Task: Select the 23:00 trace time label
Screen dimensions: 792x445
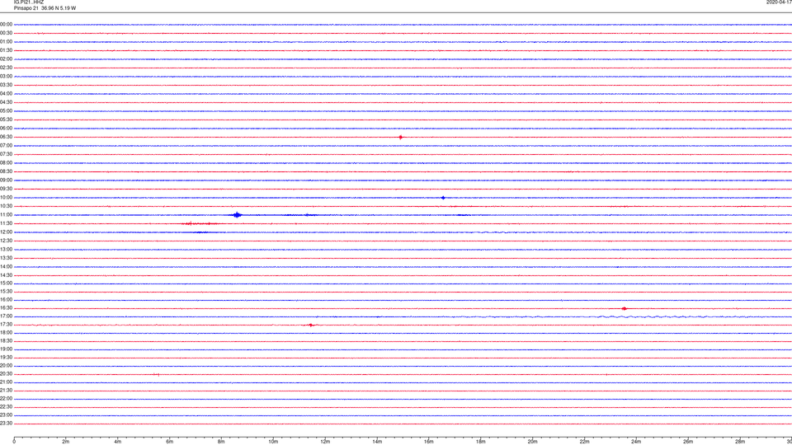Action: (x=6, y=415)
